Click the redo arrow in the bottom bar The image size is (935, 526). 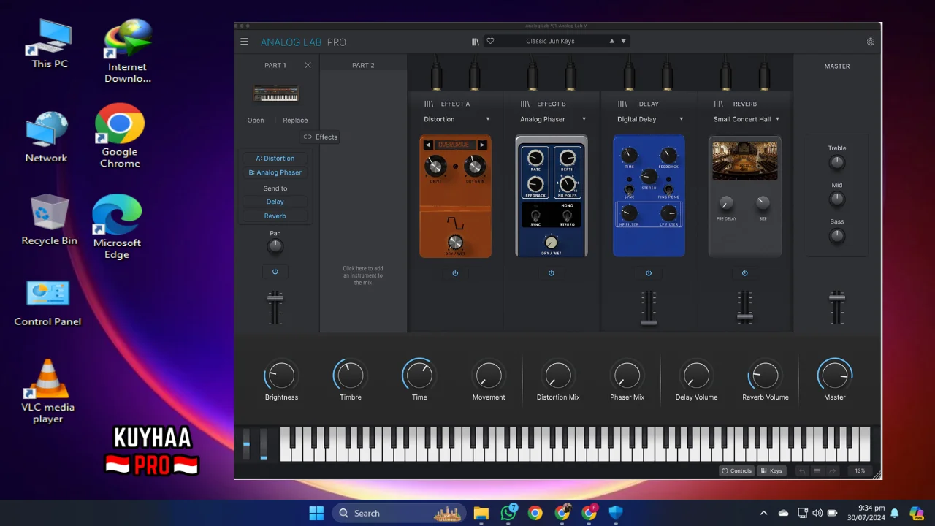[x=833, y=471]
